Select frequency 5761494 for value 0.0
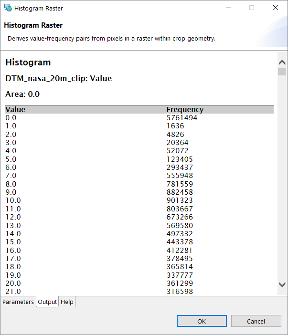288x335 pixels. (181, 118)
